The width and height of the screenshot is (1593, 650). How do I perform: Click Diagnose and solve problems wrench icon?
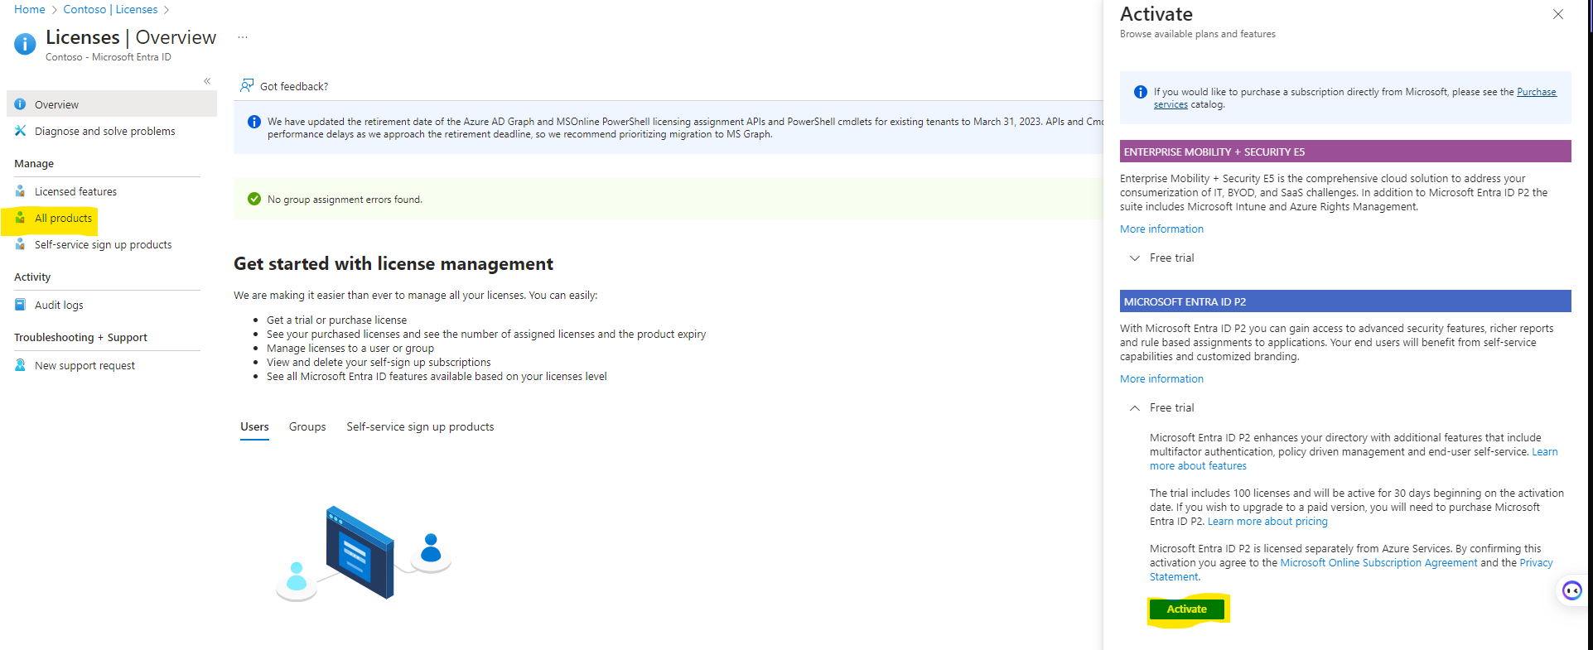[x=20, y=131]
